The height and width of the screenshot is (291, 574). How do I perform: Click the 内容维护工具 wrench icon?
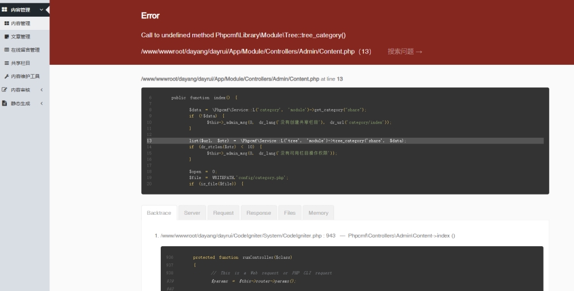click(7, 76)
